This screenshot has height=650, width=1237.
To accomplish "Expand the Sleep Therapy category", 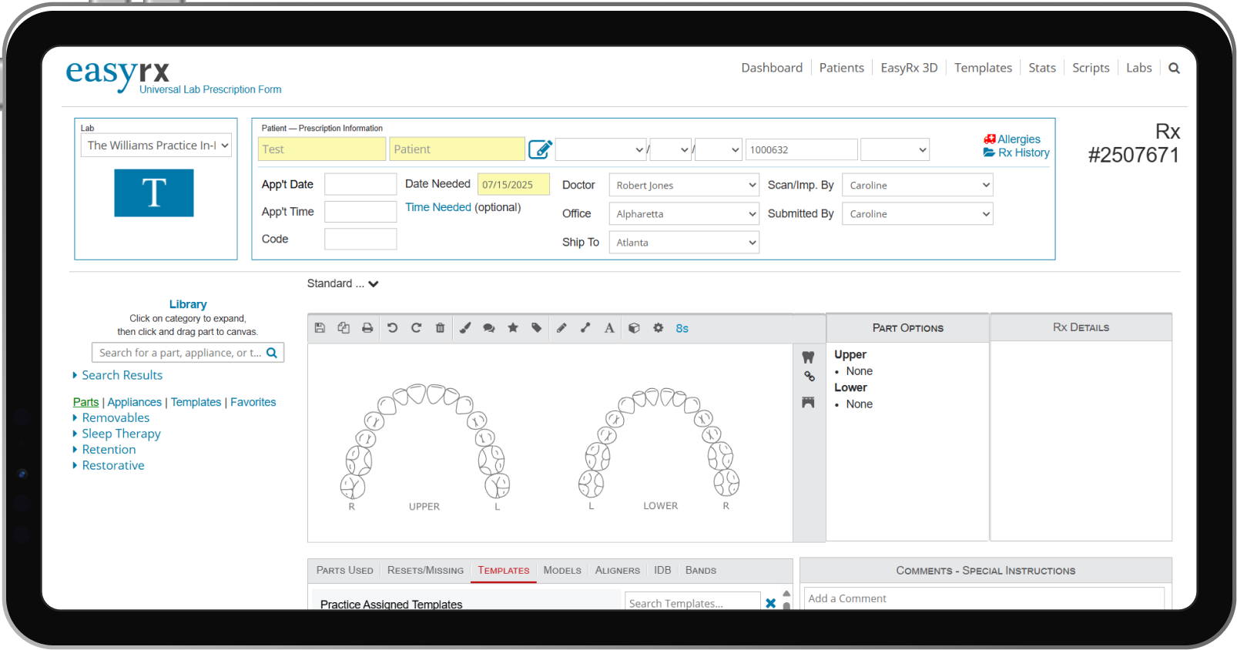I will 121,434.
